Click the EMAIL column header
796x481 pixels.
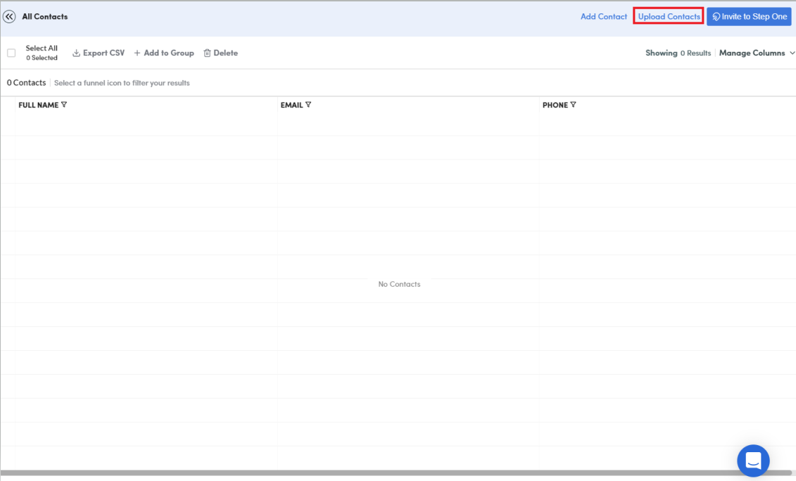291,105
